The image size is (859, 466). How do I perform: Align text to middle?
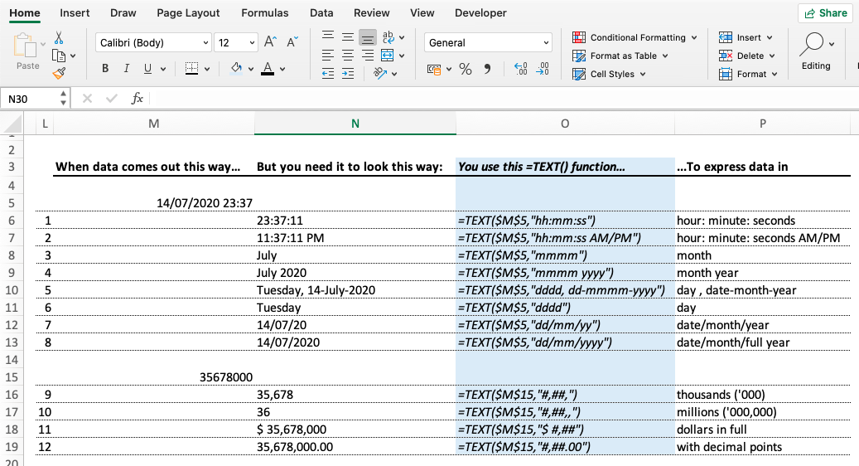coord(348,36)
